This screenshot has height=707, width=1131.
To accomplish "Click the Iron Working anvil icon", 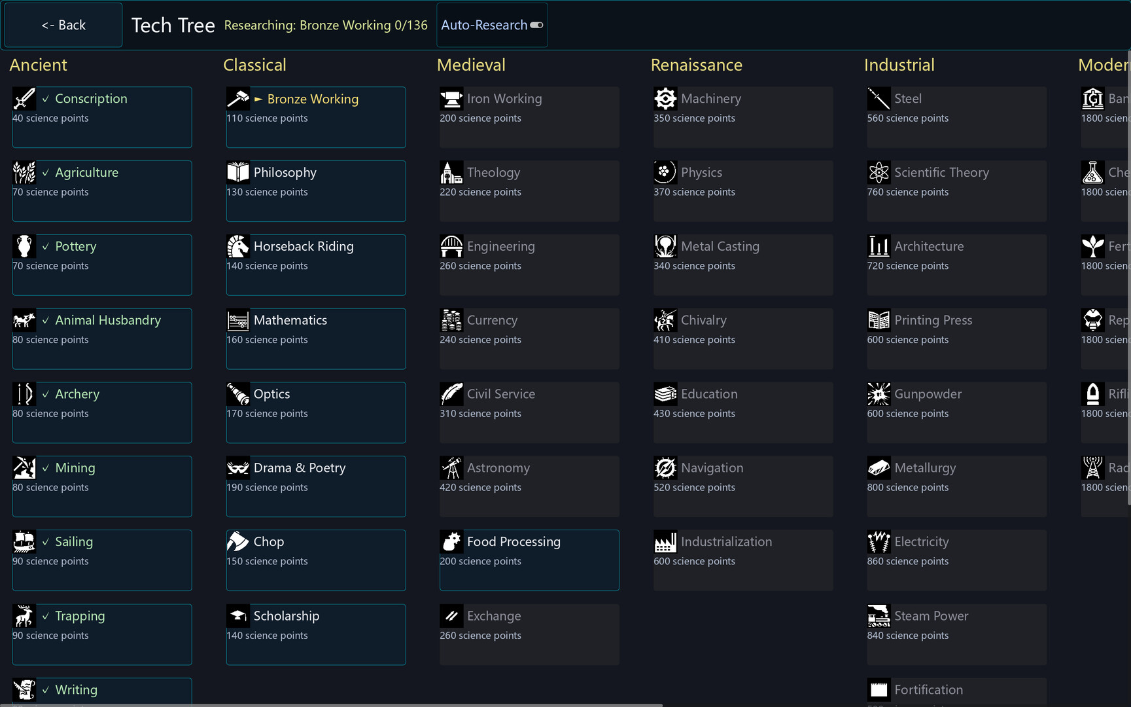I will click(451, 99).
